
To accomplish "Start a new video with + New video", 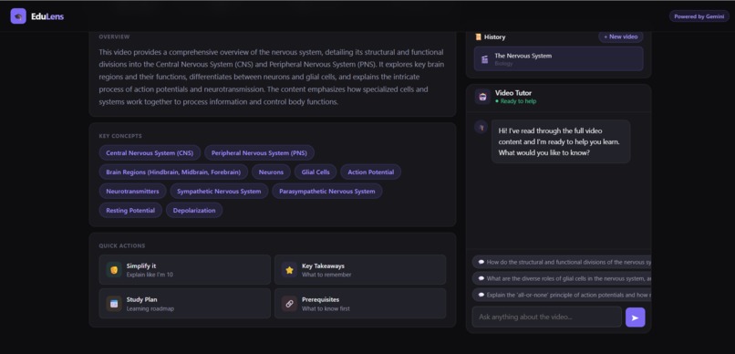I will [x=621, y=36].
